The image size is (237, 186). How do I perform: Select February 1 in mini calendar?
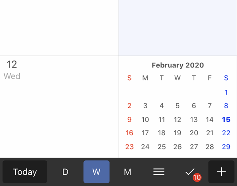(226, 92)
